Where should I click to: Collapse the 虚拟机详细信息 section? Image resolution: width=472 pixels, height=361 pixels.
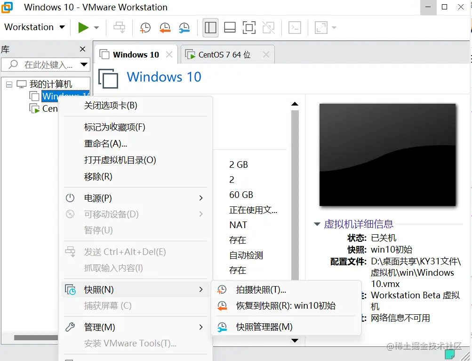317,224
